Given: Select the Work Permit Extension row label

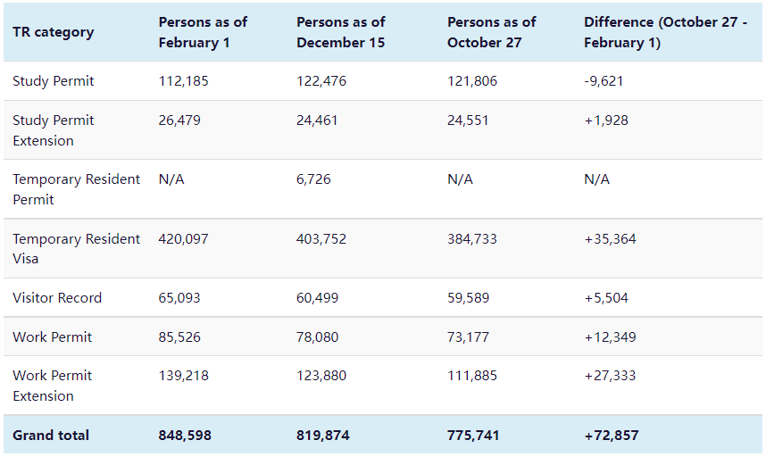Looking at the screenshot, I should pos(53,386).
